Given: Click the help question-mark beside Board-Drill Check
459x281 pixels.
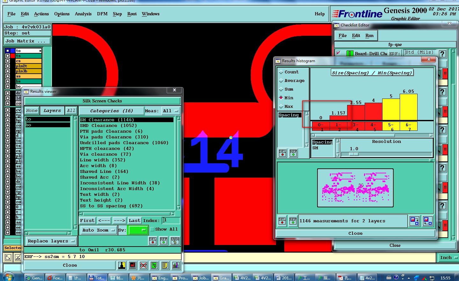Looking at the screenshot, I should [x=442, y=54].
